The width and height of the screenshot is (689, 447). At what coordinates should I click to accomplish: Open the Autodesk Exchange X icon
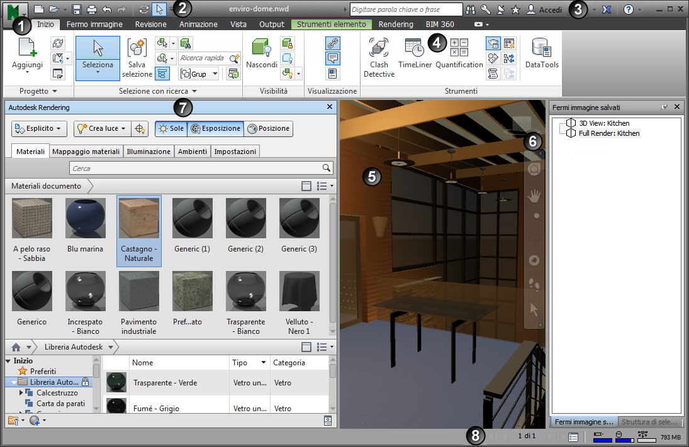[x=607, y=9]
